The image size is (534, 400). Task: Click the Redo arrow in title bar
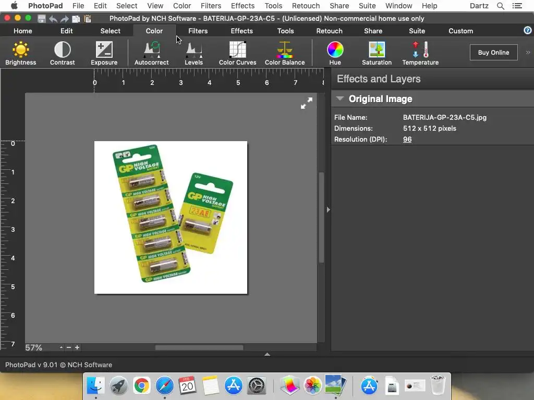64,19
